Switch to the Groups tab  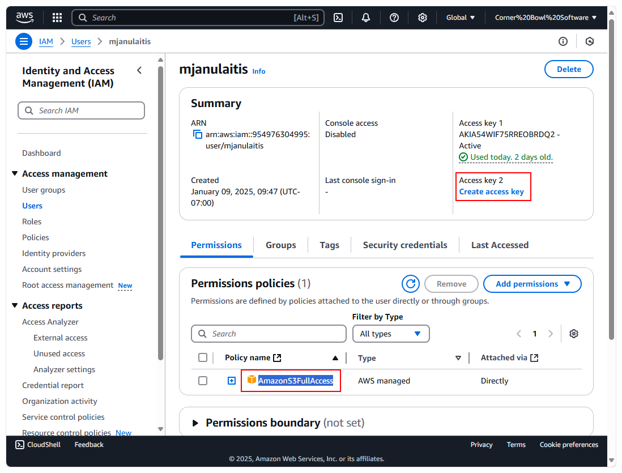point(281,245)
